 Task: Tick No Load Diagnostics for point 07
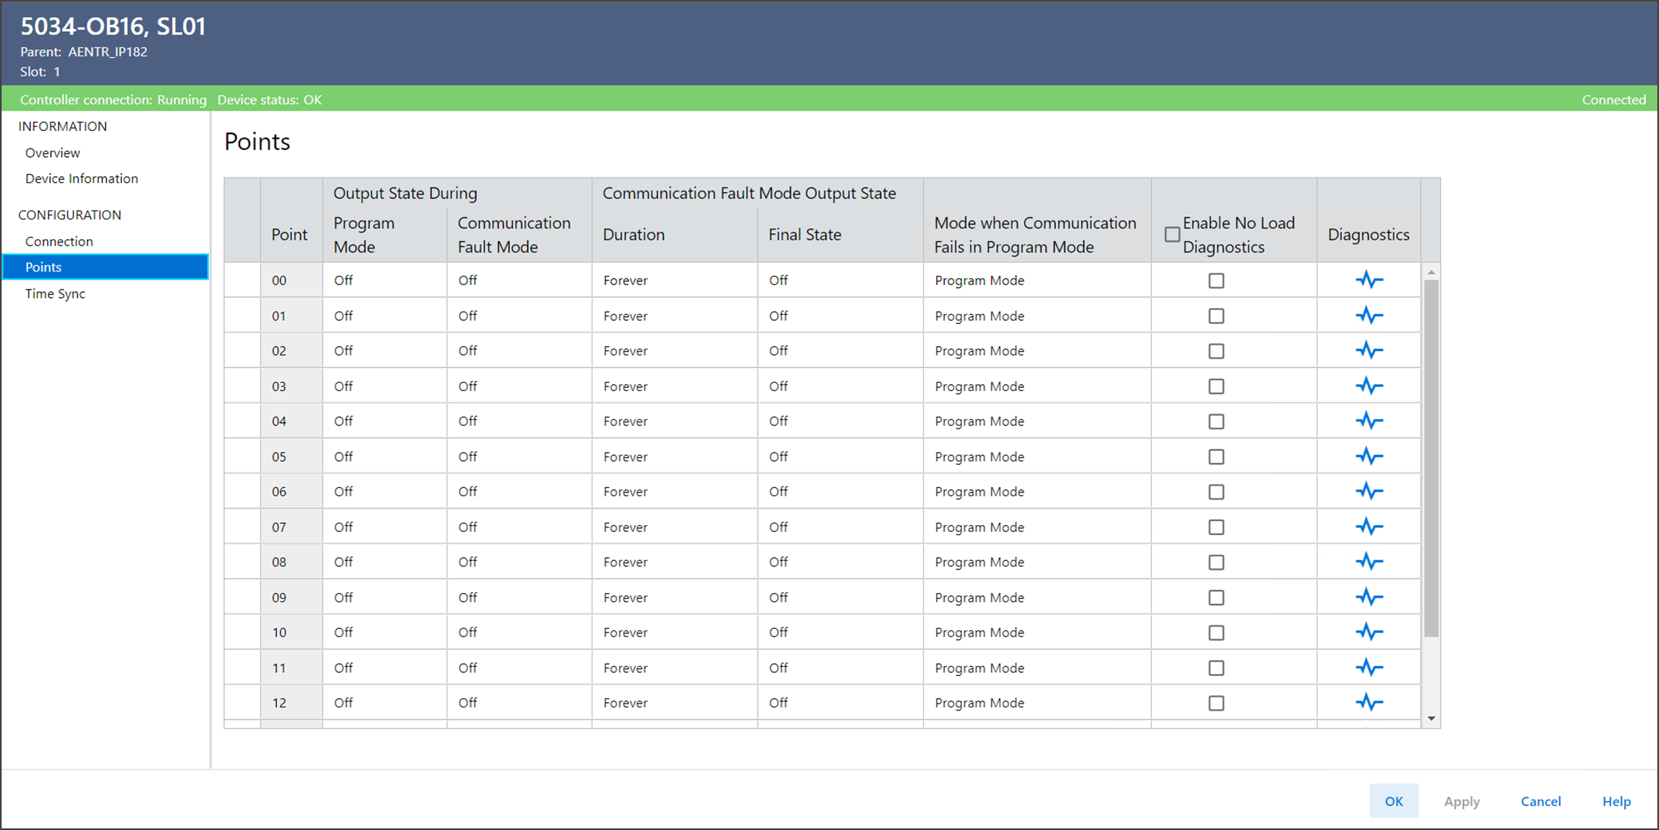pyautogui.click(x=1216, y=527)
